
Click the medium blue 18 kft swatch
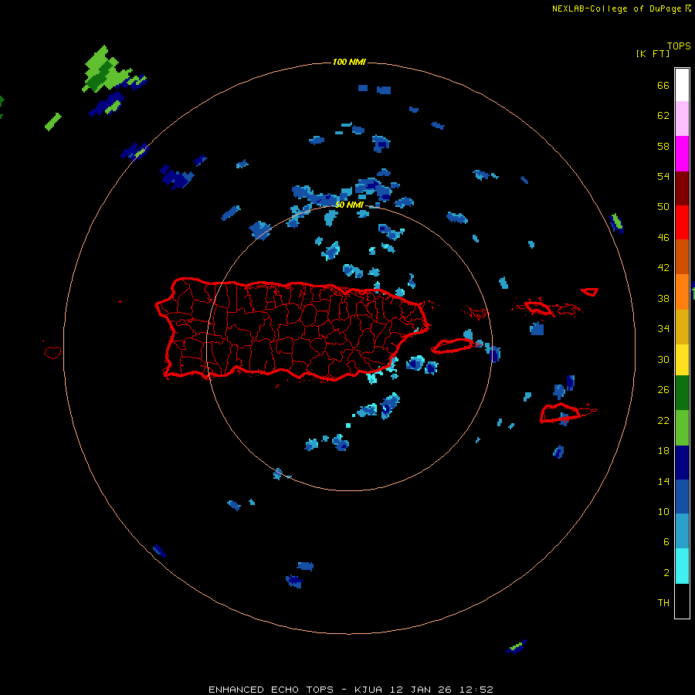click(x=682, y=496)
